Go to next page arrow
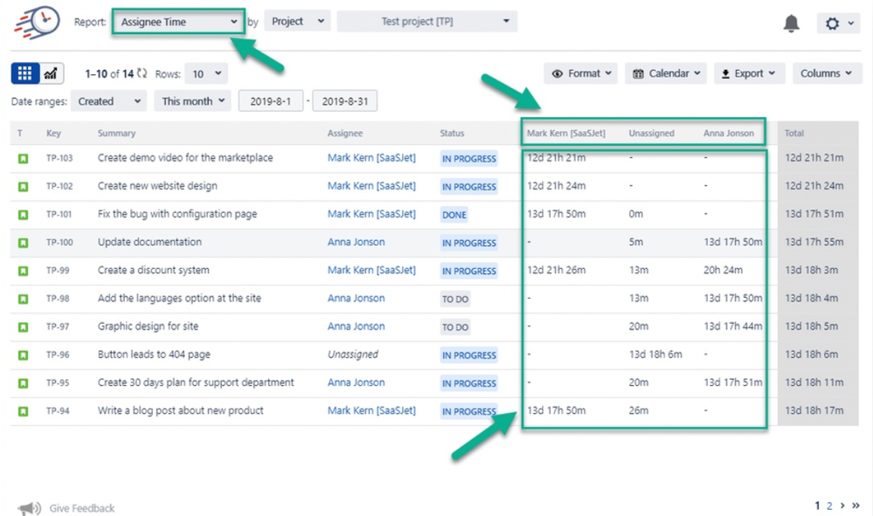This screenshot has height=516, width=873. (842, 506)
